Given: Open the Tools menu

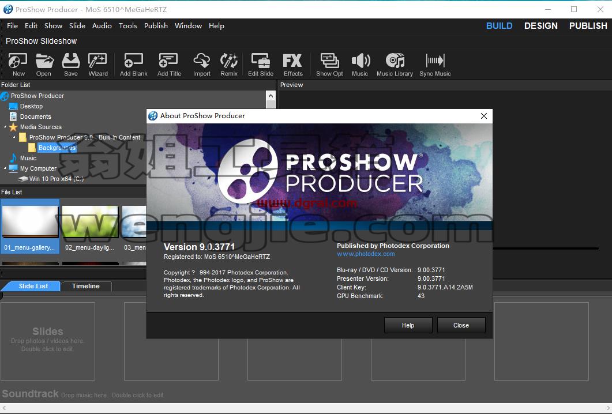Looking at the screenshot, I should pos(127,26).
